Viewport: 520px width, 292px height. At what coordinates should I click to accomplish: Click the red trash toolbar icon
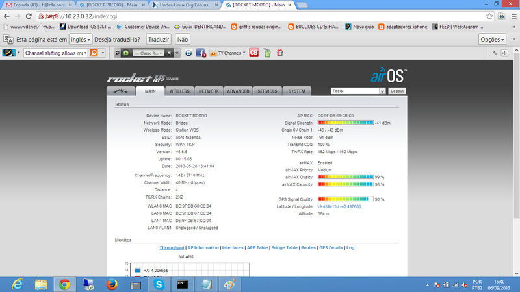pos(280,53)
